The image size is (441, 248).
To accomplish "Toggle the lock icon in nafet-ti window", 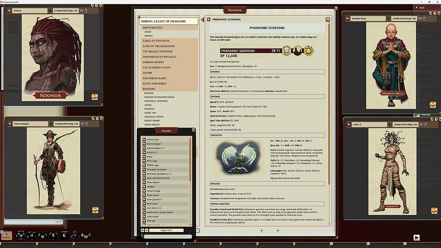I will pos(426,124).
